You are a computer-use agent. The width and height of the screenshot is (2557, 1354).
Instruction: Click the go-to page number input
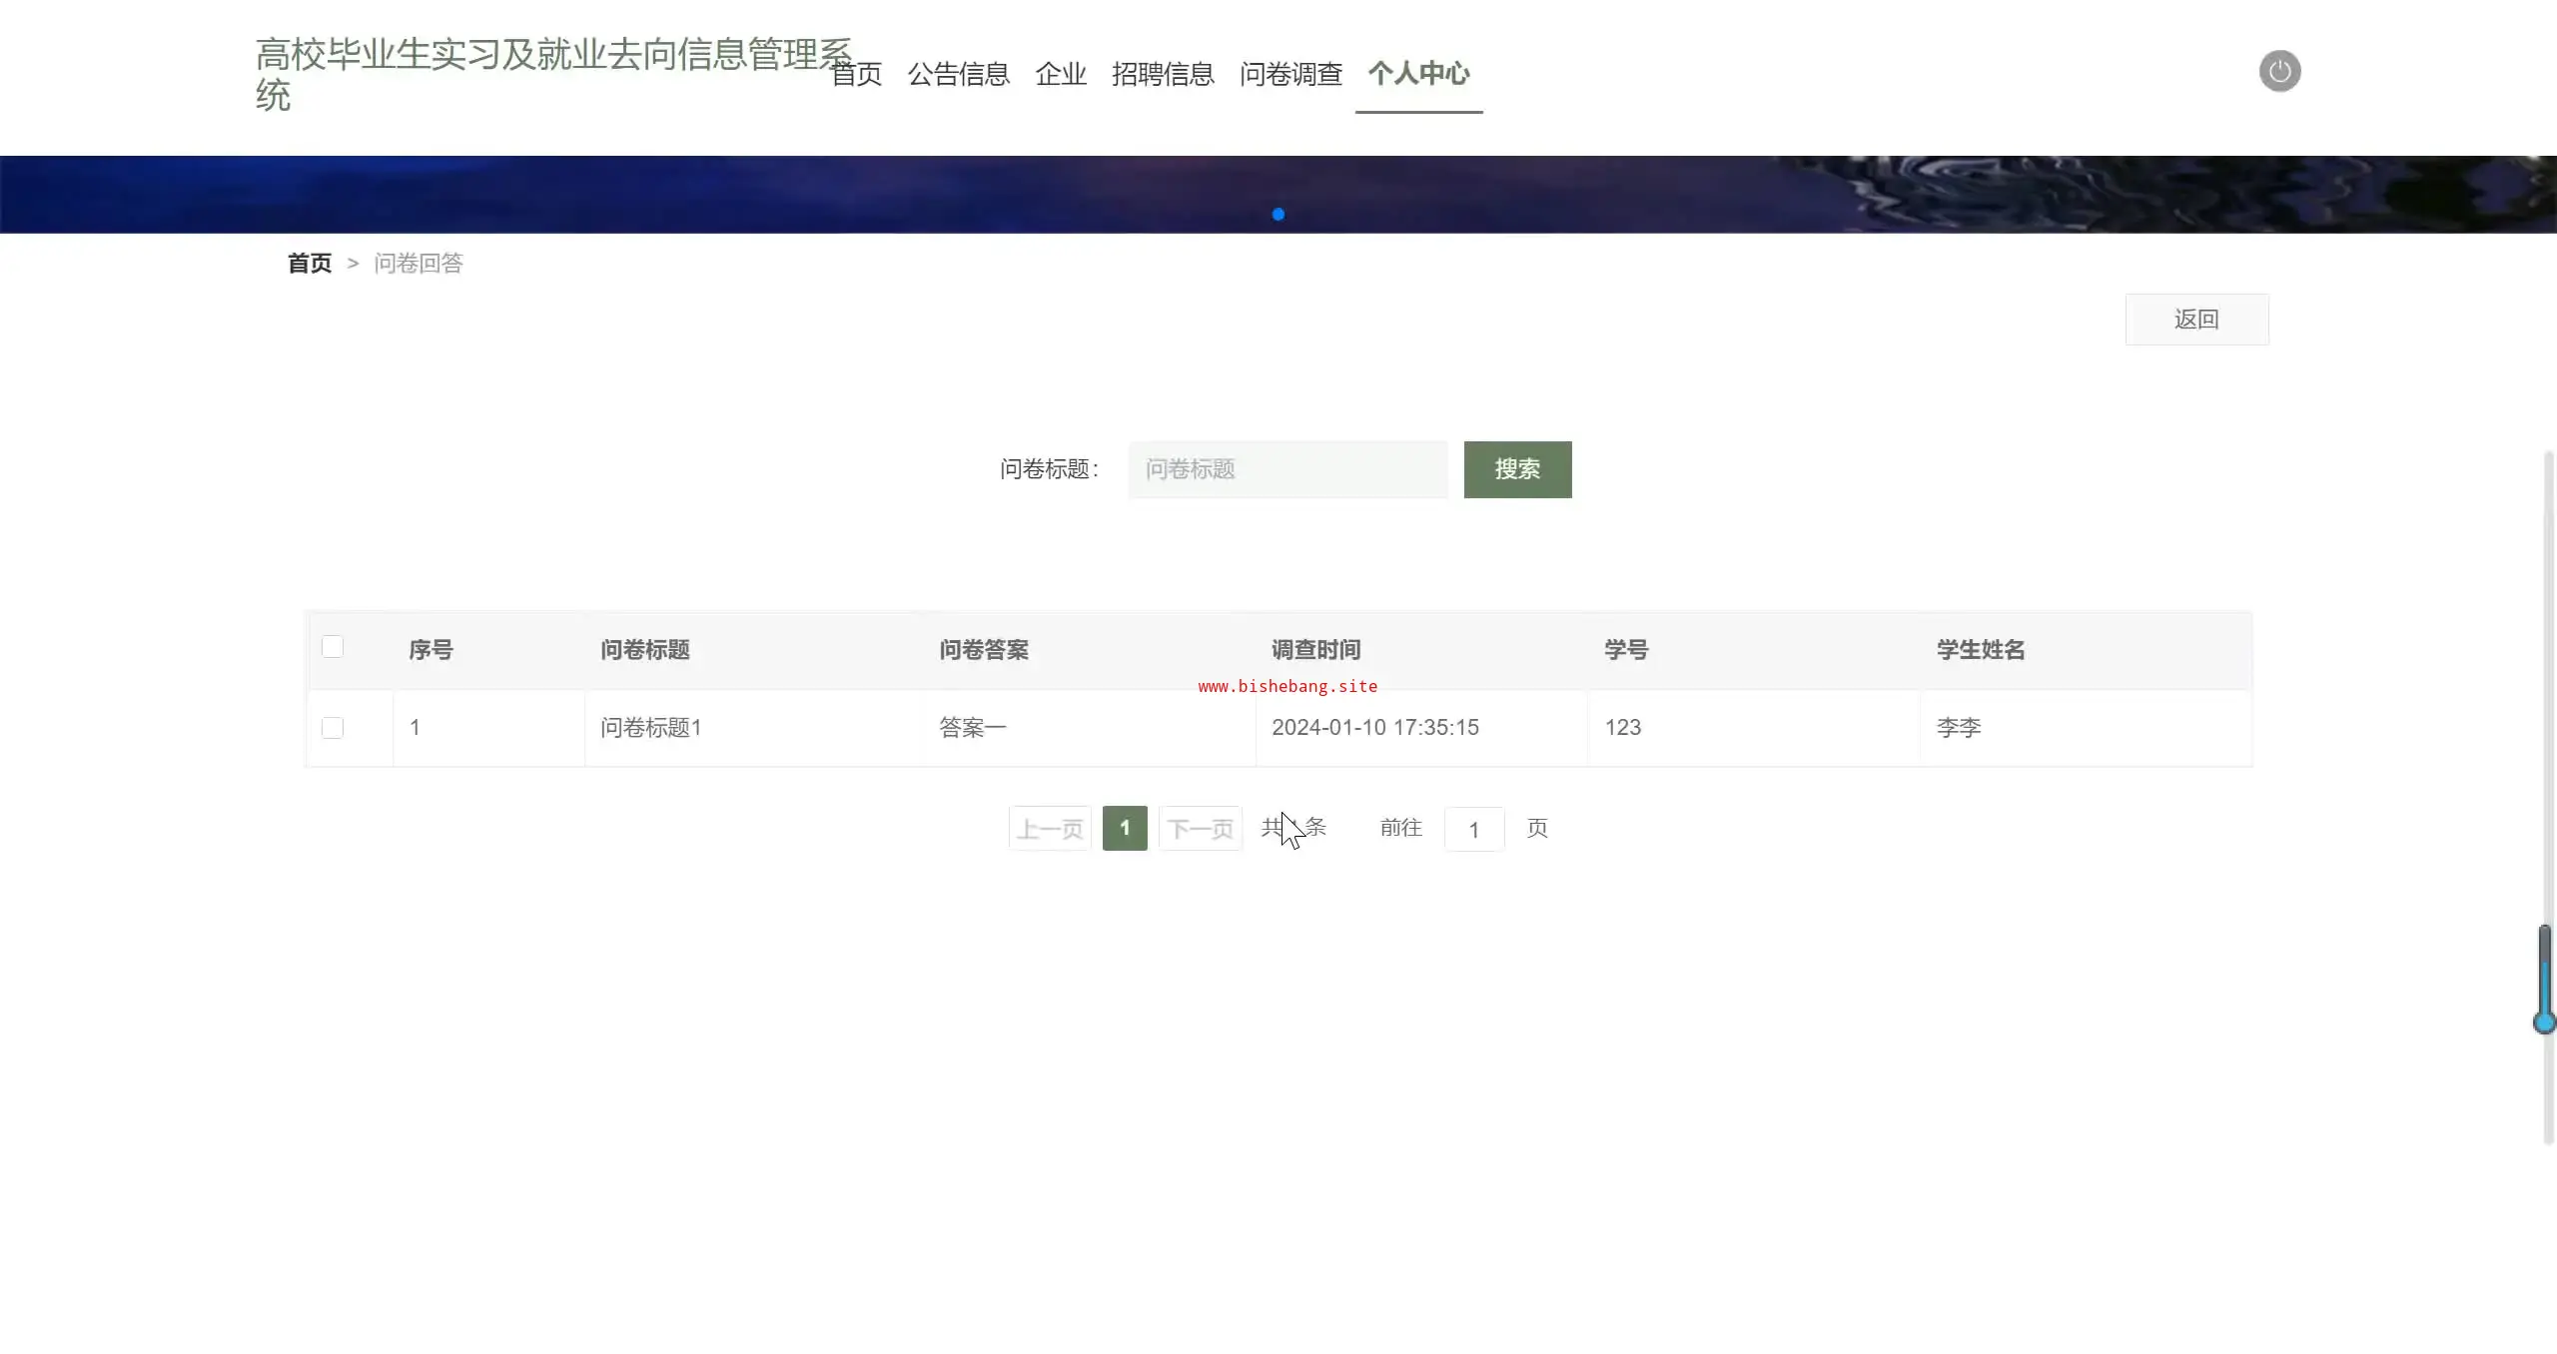click(x=1473, y=830)
